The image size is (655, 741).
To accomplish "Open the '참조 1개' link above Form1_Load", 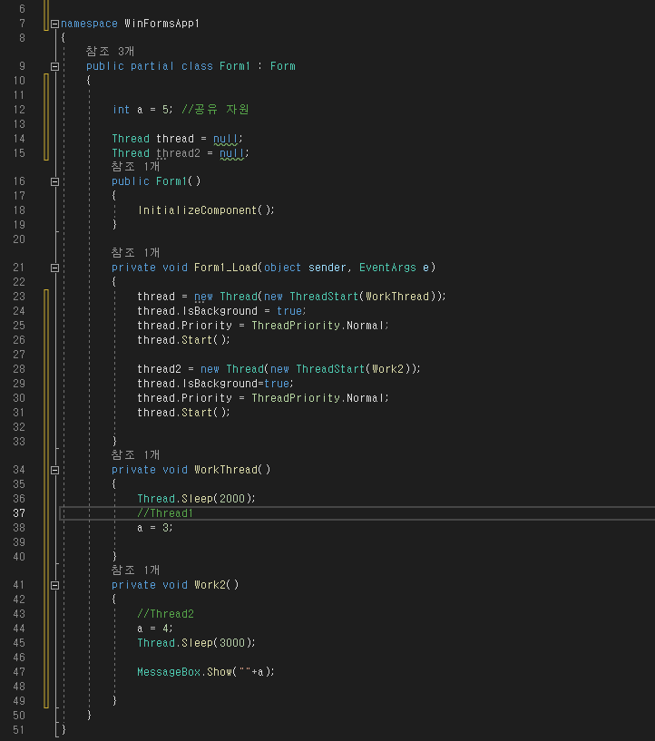I will [136, 252].
